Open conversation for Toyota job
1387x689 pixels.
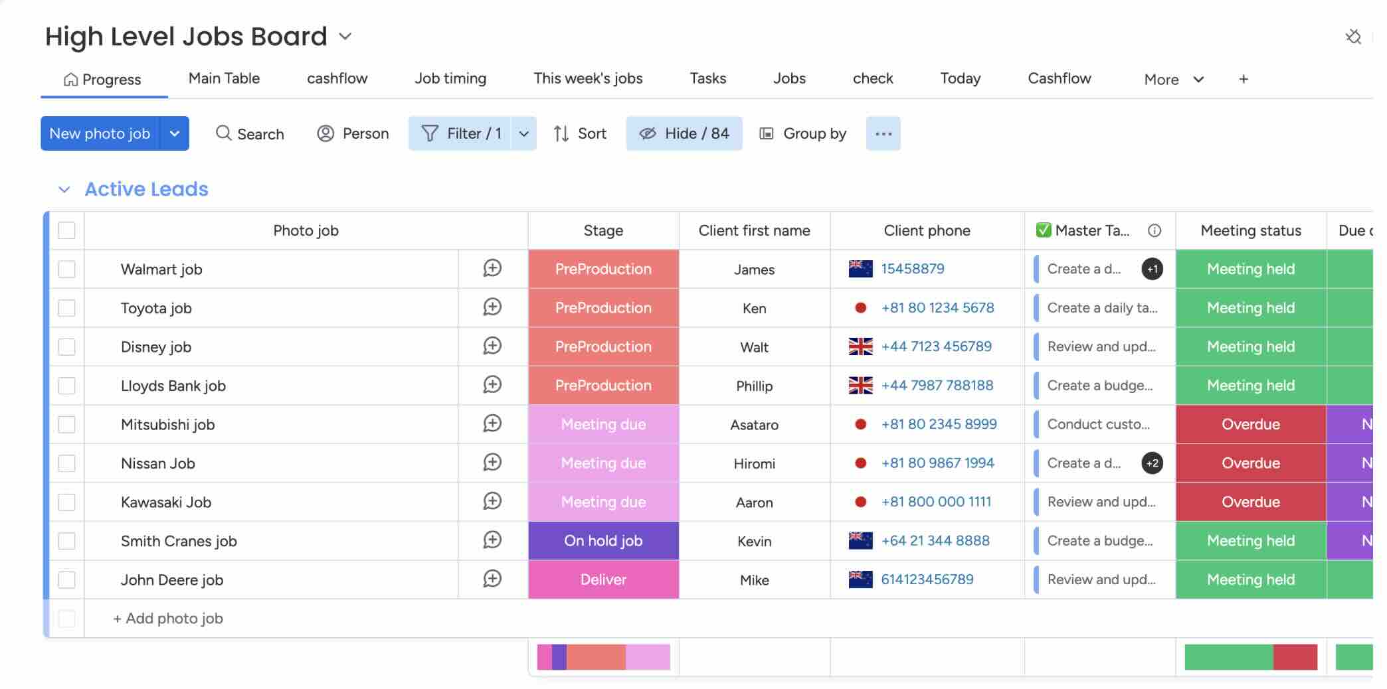(492, 307)
